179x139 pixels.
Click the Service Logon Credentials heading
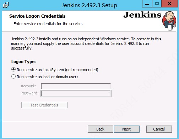click(x=37, y=16)
